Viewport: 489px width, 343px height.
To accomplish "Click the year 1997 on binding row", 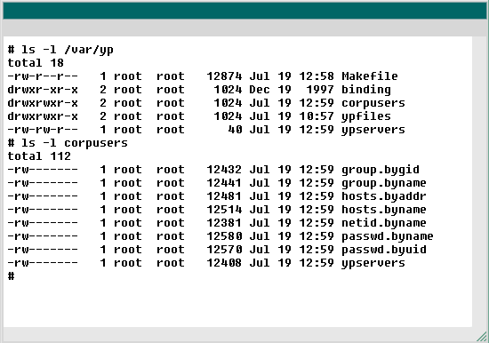I will point(320,90).
